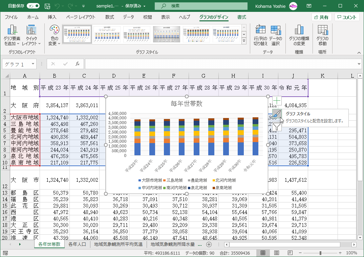Switch to the 各年人口 sheet tab
Screen dimensions: 364x257
tap(77, 244)
